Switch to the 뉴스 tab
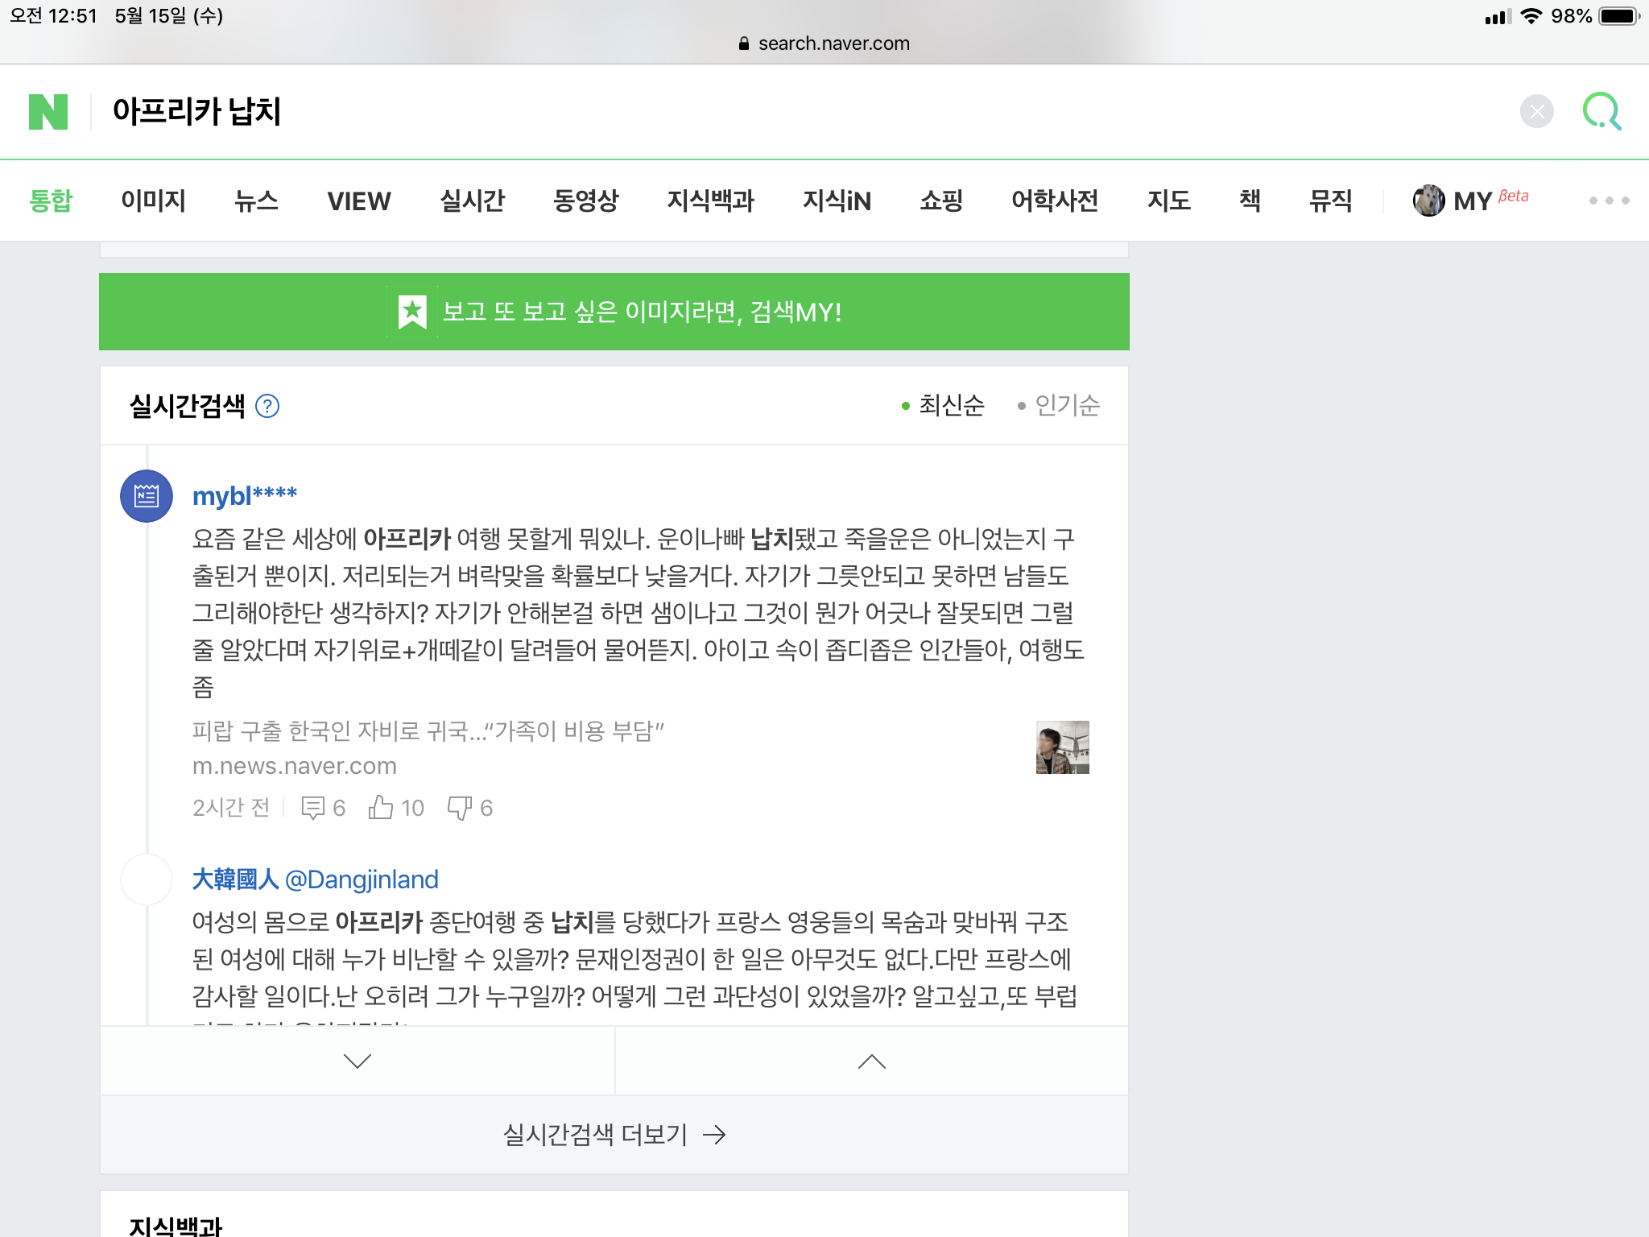Image resolution: width=1649 pixels, height=1237 pixels. click(256, 201)
